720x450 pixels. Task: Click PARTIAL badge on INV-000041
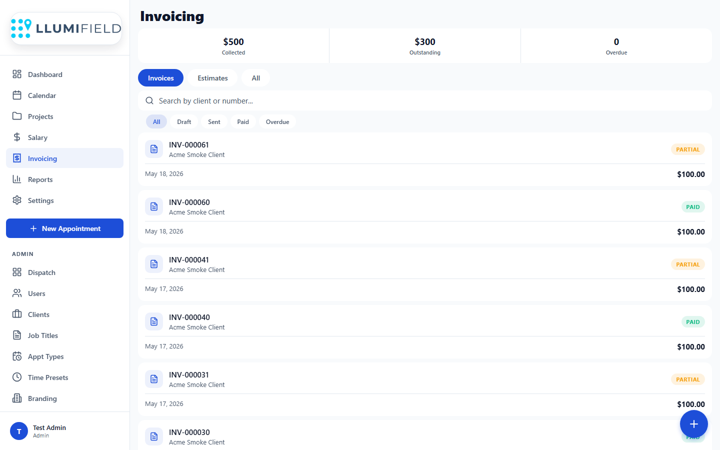click(x=688, y=264)
